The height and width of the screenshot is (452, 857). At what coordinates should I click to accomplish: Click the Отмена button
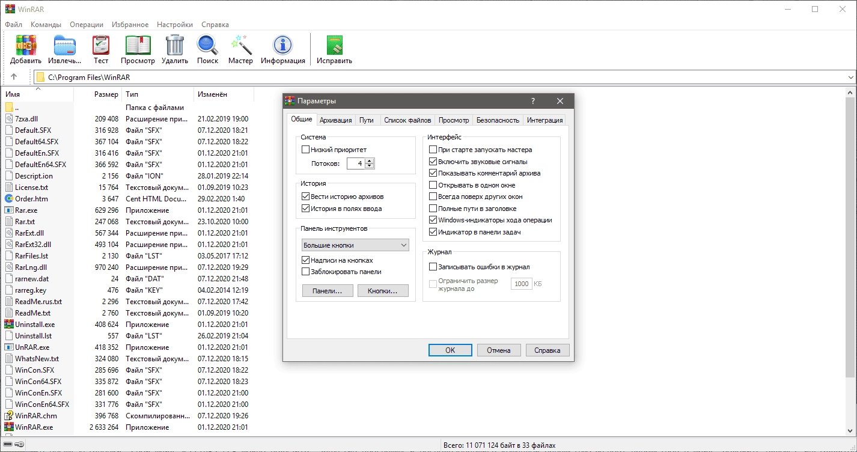[x=499, y=350]
